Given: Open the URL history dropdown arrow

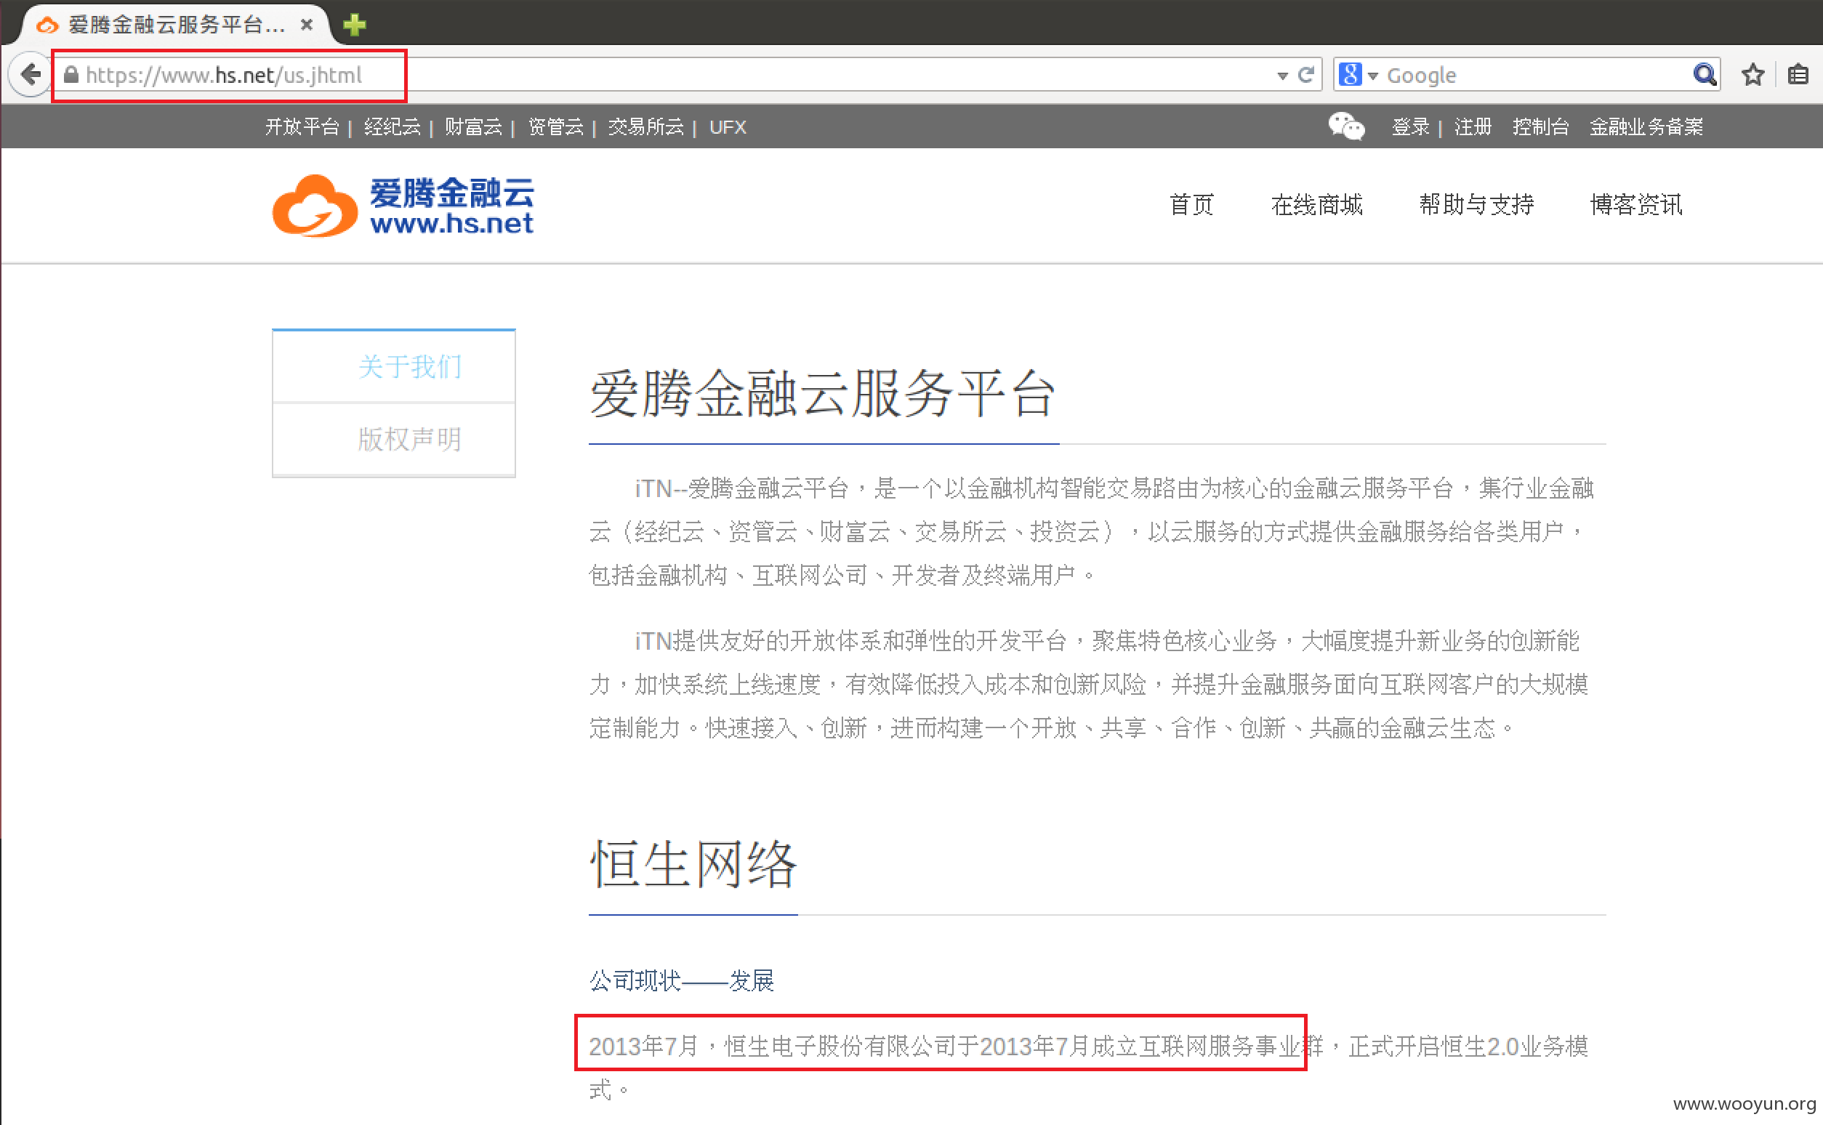Looking at the screenshot, I should click(x=1282, y=76).
